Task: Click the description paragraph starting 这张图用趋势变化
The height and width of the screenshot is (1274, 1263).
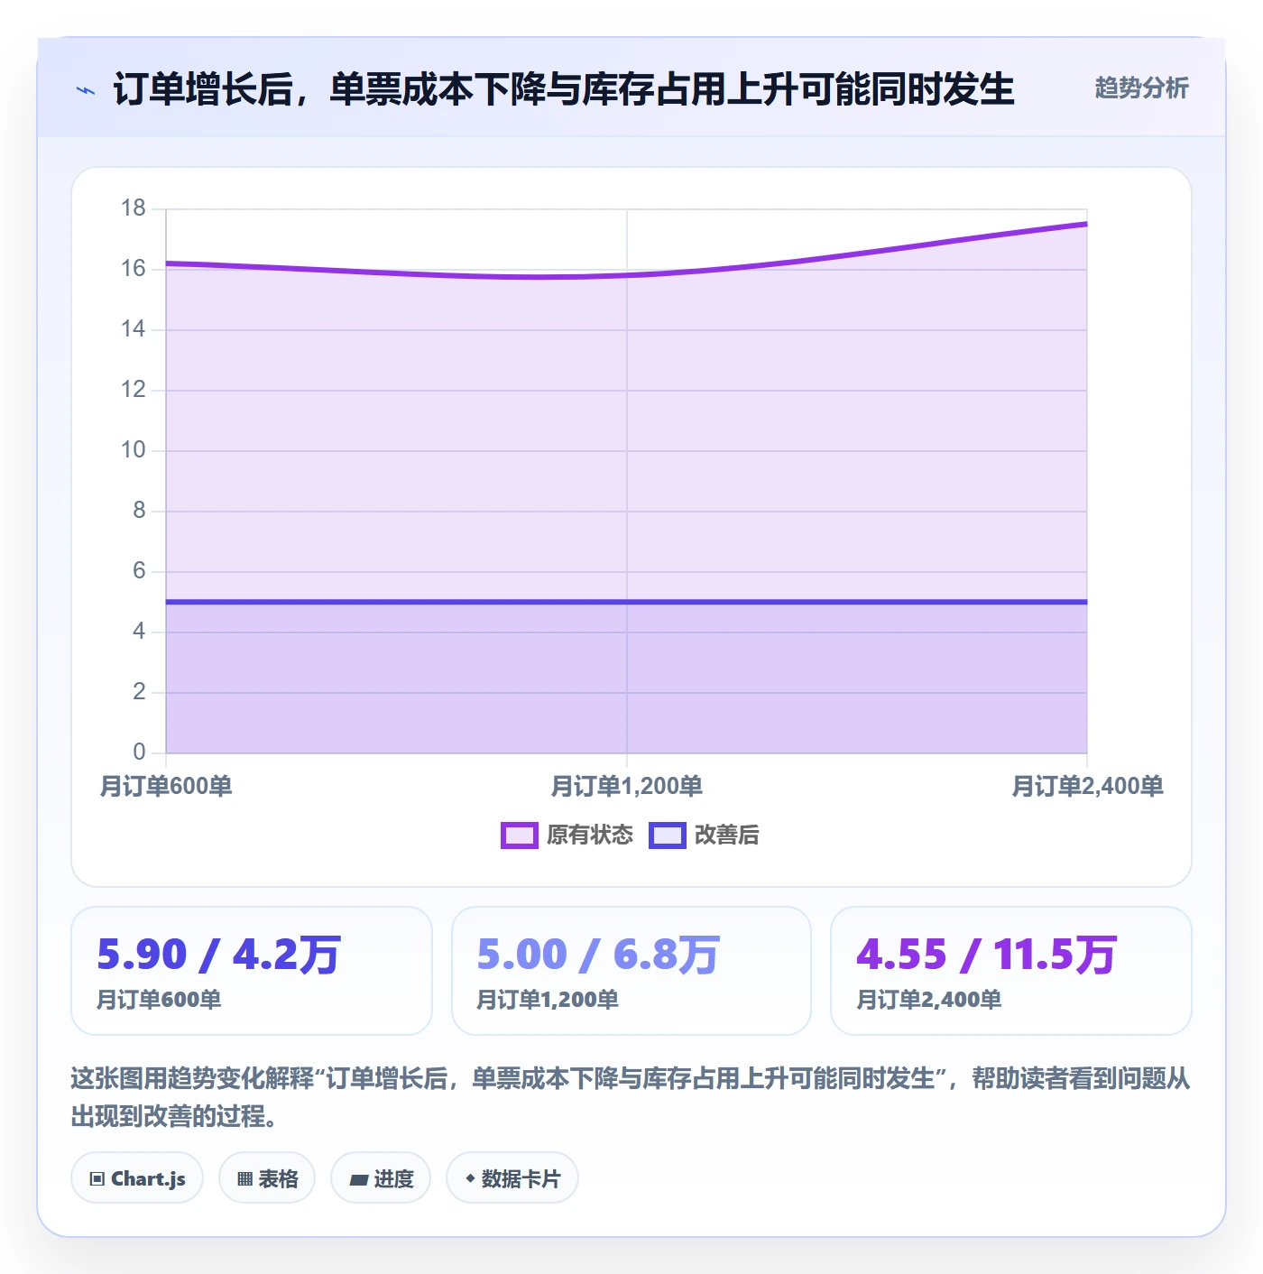Action: pyautogui.click(x=631, y=1097)
